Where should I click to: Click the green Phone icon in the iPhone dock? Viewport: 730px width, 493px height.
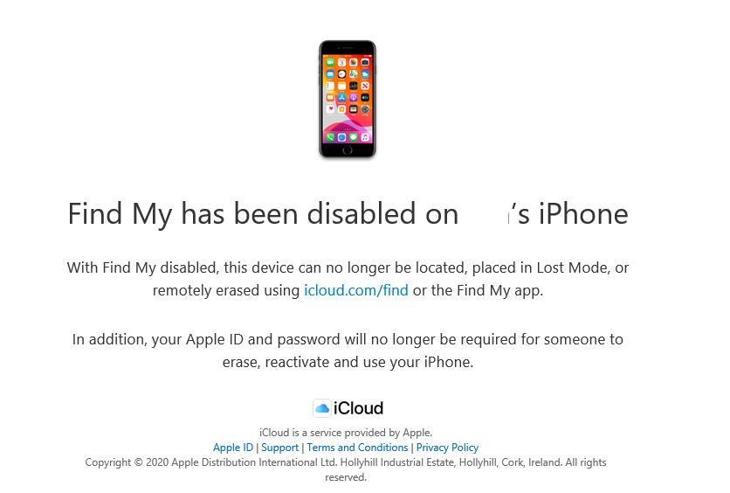coord(330,137)
